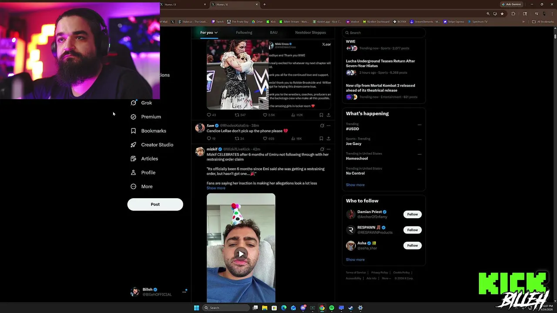This screenshot has width=557, height=313.
Task: Open the Premium page
Action: tap(146, 117)
